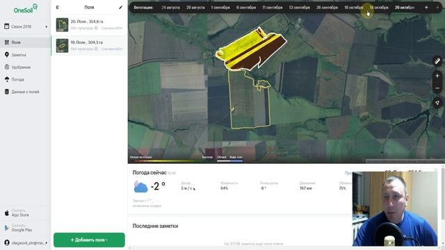Image resolution: width=445 pixels, height=250 pixels.
Task: Click the Последние заметки heading
Action: 156,226
